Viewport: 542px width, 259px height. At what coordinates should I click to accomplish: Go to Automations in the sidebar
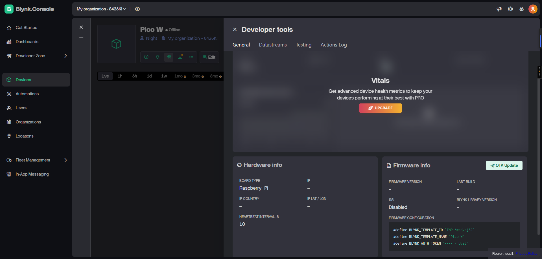[x=36, y=94]
